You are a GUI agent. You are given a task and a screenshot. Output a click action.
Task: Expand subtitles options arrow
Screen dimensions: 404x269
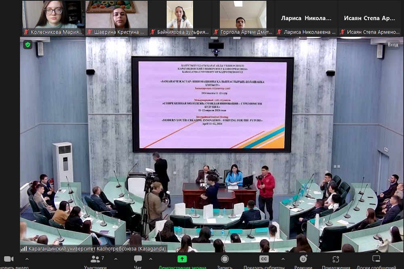pos(282,259)
